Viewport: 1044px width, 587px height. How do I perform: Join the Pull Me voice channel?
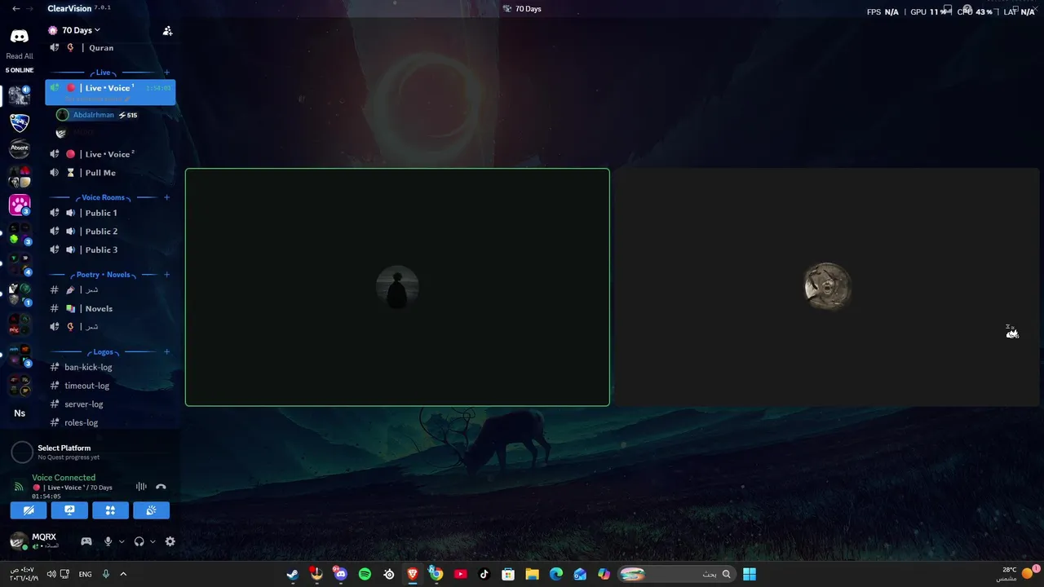pyautogui.click(x=110, y=173)
